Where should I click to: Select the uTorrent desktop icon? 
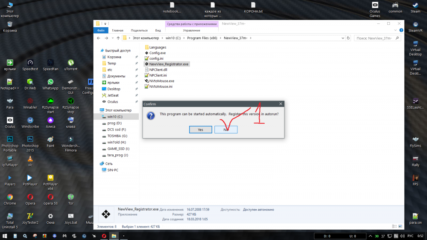71,65
